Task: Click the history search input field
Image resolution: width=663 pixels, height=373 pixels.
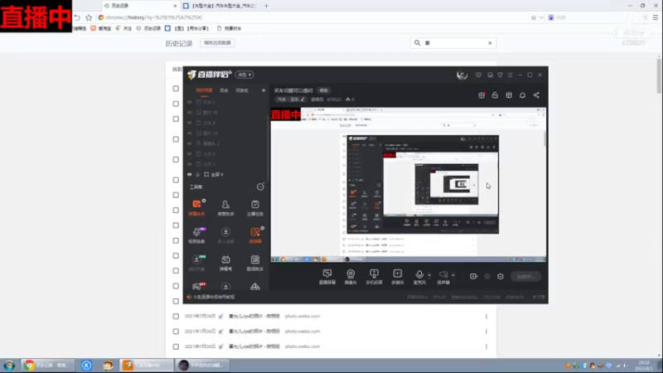Action: click(x=454, y=43)
